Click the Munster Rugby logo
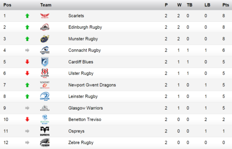Viewport: 232px width, 149px height. pyautogui.click(x=45, y=39)
